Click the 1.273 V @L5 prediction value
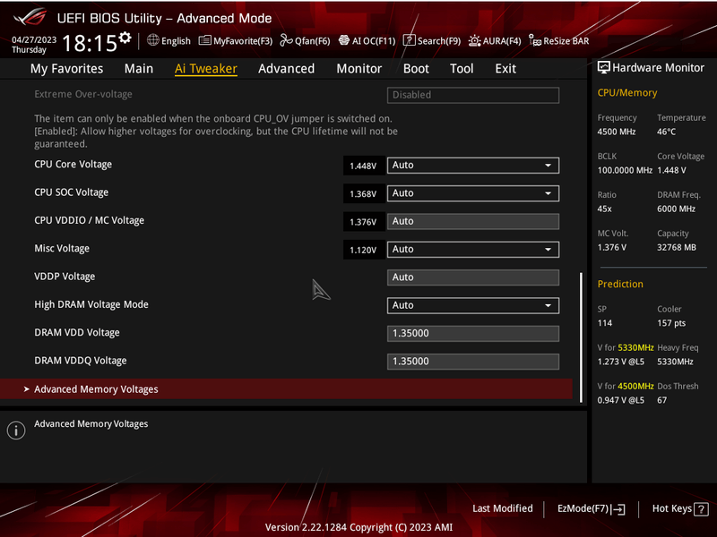 [x=620, y=362]
